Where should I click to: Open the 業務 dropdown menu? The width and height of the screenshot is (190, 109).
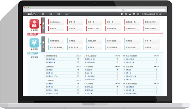click(44, 14)
